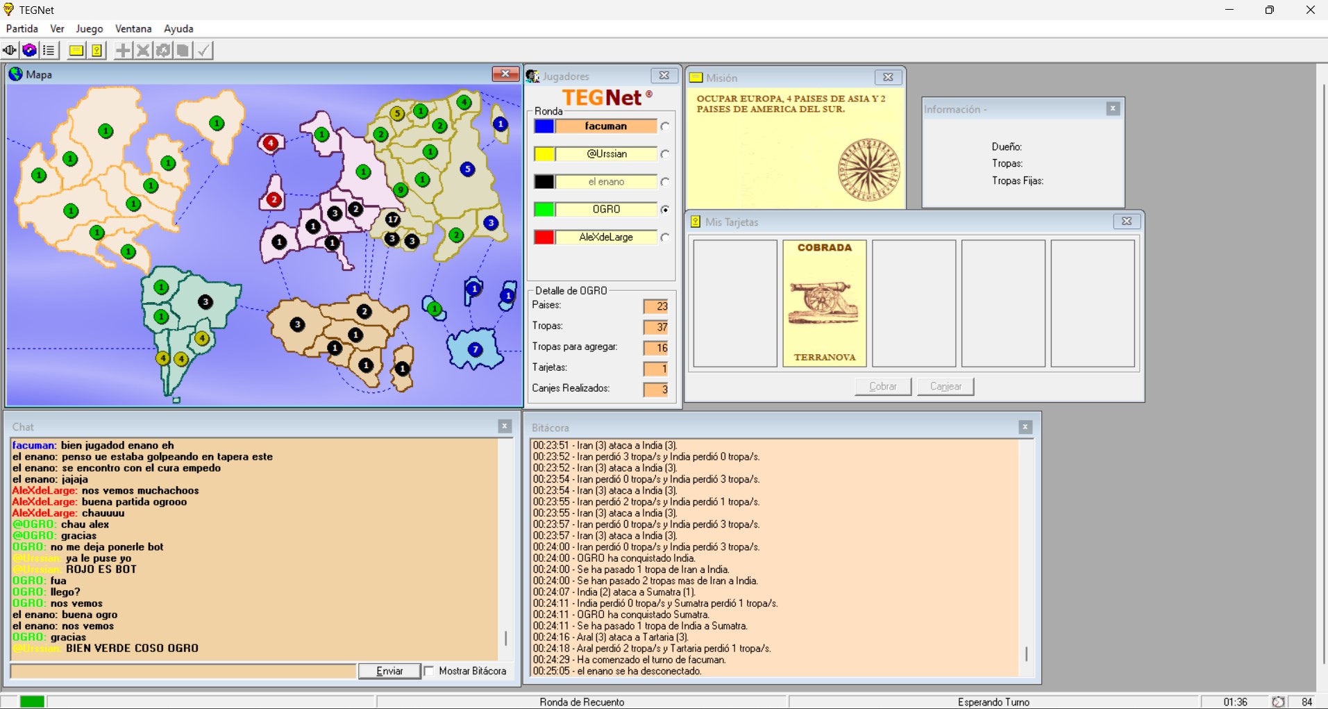Viewport: 1328px width, 709px height.
Task: Toggle the Mostrar Bitácora checkbox
Action: point(429,671)
